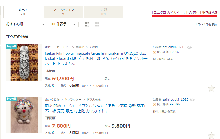Screen dimensions: 220x139
Task: Click the skateboard deck thumbnail
Action: [x=22, y=62]
